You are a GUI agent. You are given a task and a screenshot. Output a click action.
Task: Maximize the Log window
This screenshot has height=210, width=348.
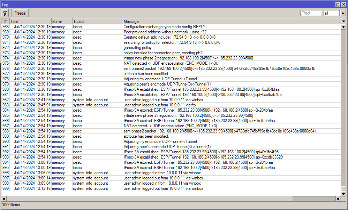pos(338,4)
